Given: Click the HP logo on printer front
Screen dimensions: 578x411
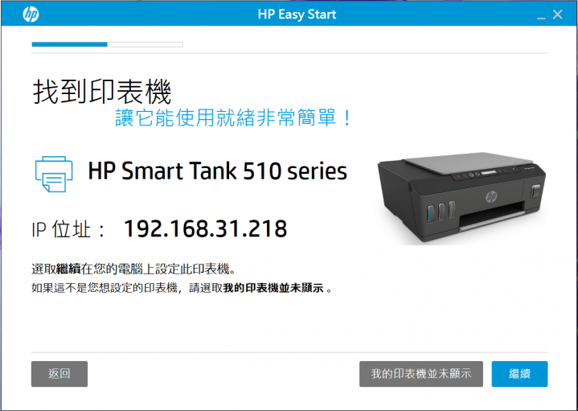Looking at the screenshot, I should (491, 196).
